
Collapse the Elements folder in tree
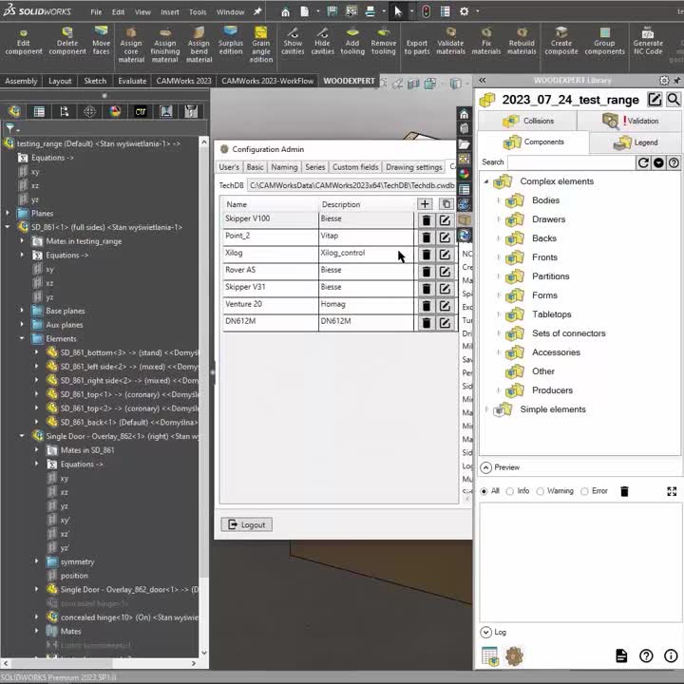(22, 338)
